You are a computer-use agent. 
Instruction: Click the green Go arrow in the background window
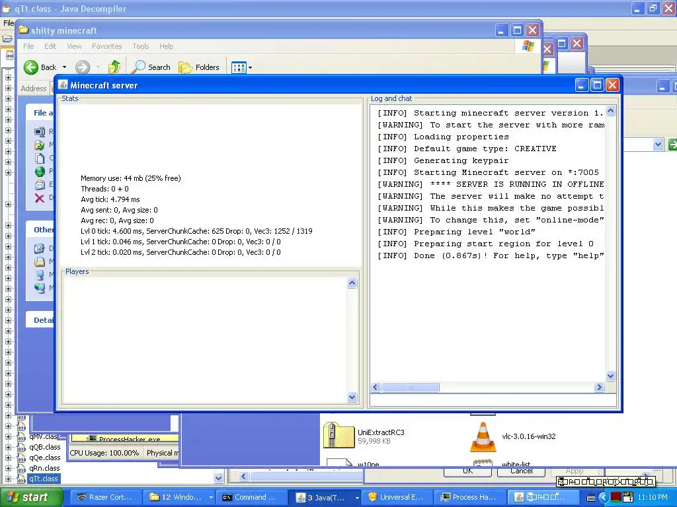672,145
